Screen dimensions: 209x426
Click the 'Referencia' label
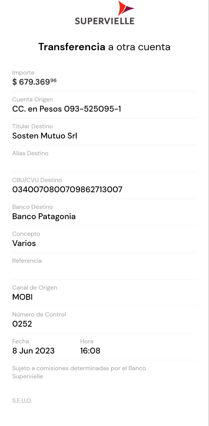[x=27, y=261]
